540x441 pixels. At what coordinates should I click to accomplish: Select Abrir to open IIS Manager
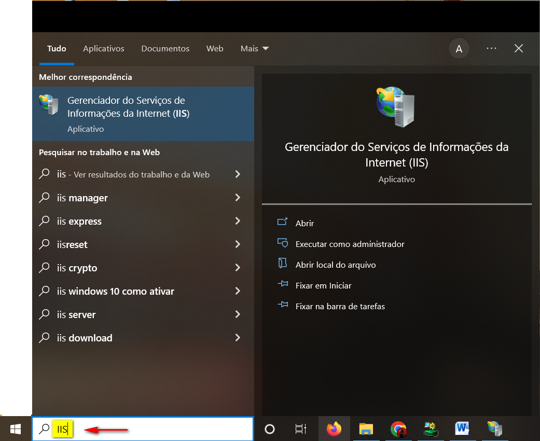pos(305,223)
